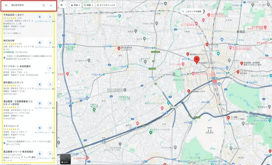Viewport: 272px width, 165px height.
Task: Click the magnifier search icon
Action: (x=44, y=6)
